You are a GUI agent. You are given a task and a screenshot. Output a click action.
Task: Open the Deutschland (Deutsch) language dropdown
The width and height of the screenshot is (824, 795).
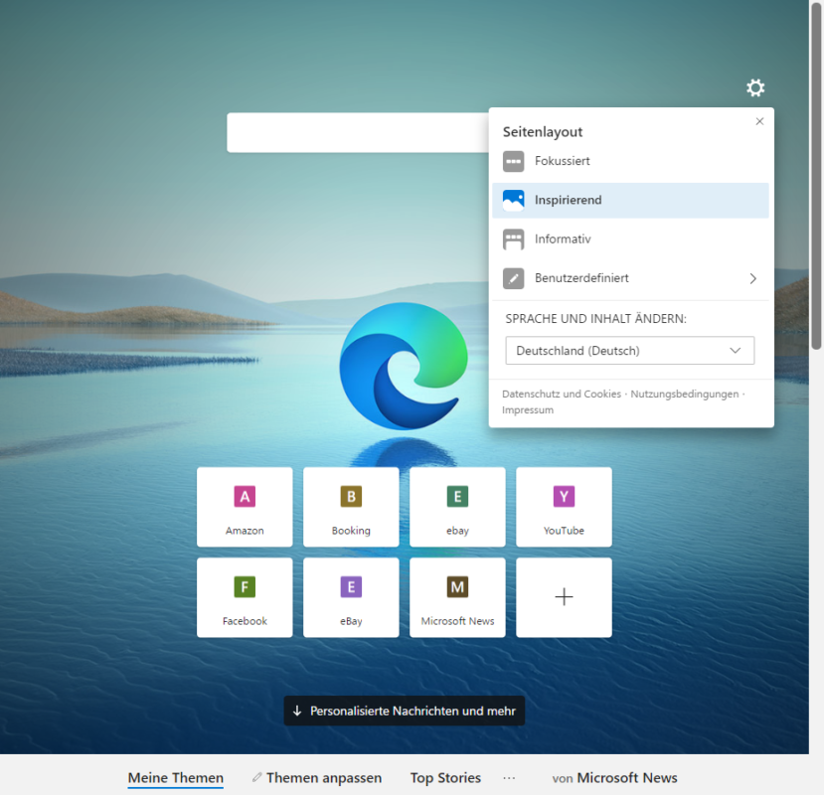[629, 350]
